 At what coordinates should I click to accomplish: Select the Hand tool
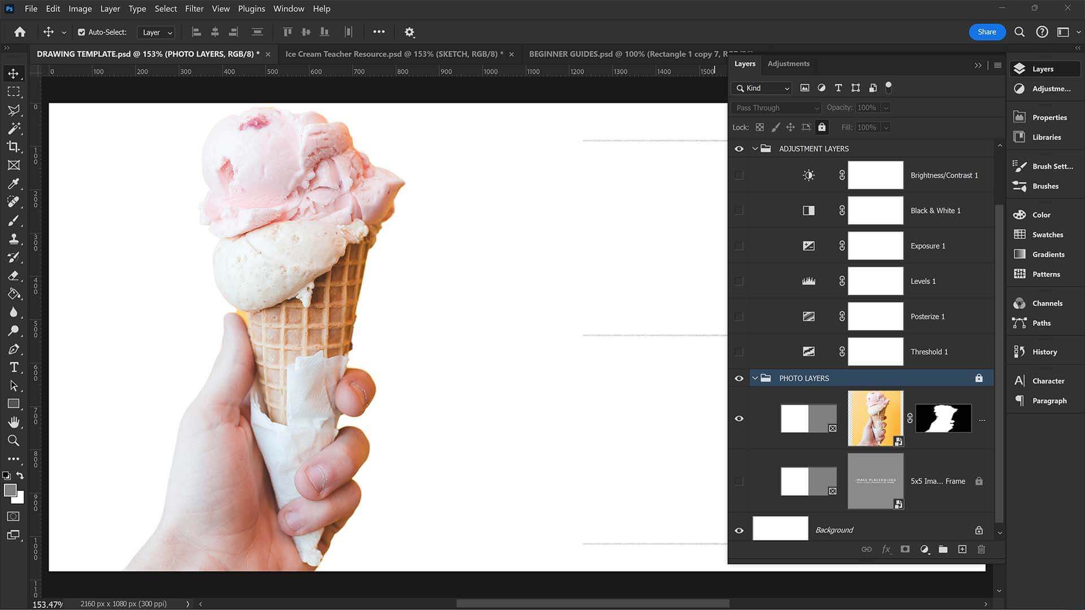coord(14,422)
